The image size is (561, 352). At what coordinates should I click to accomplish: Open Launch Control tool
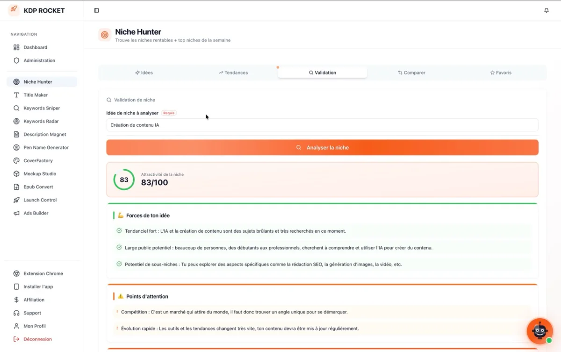pos(42,200)
